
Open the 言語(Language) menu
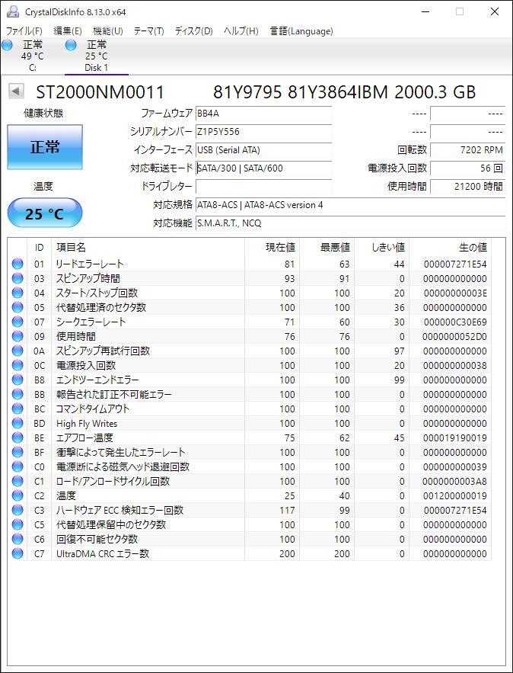[301, 31]
